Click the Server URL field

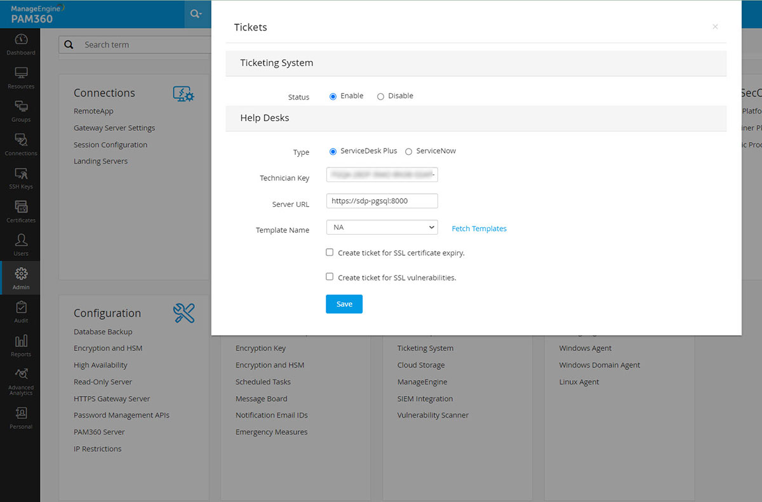382,201
